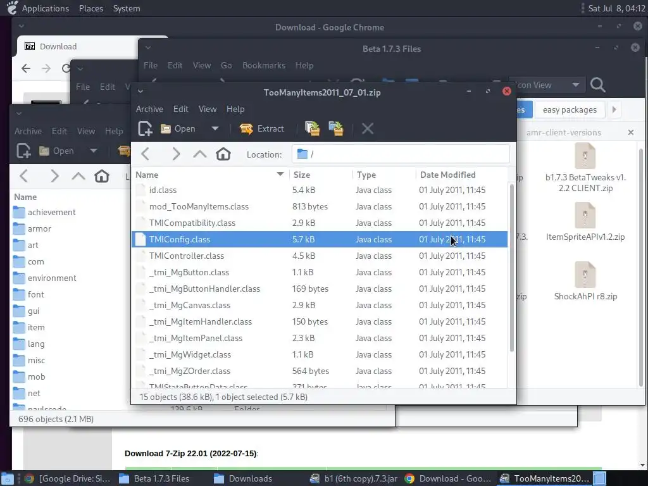This screenshot has width=648, height=486.
Task: Create a new archive in TooManyItems window
Action: pyautogui.click(x=145, y=128)
